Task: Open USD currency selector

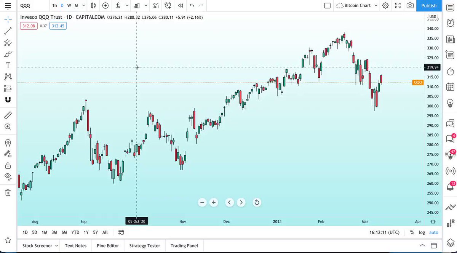Action: pyautogui.click(x=433, y=16)
